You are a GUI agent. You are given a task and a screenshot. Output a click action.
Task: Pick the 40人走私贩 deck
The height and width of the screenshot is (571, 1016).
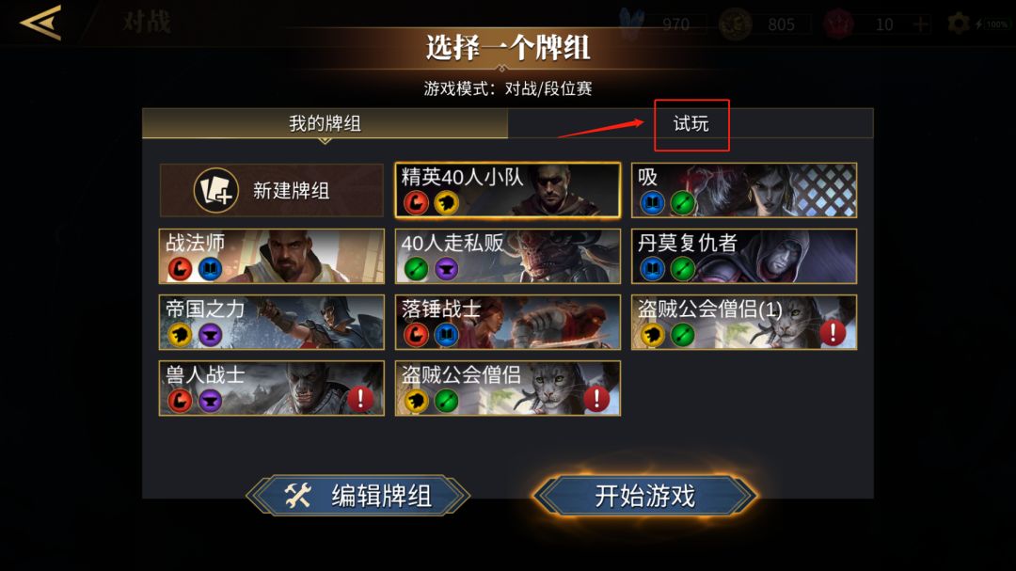point(507,256)
